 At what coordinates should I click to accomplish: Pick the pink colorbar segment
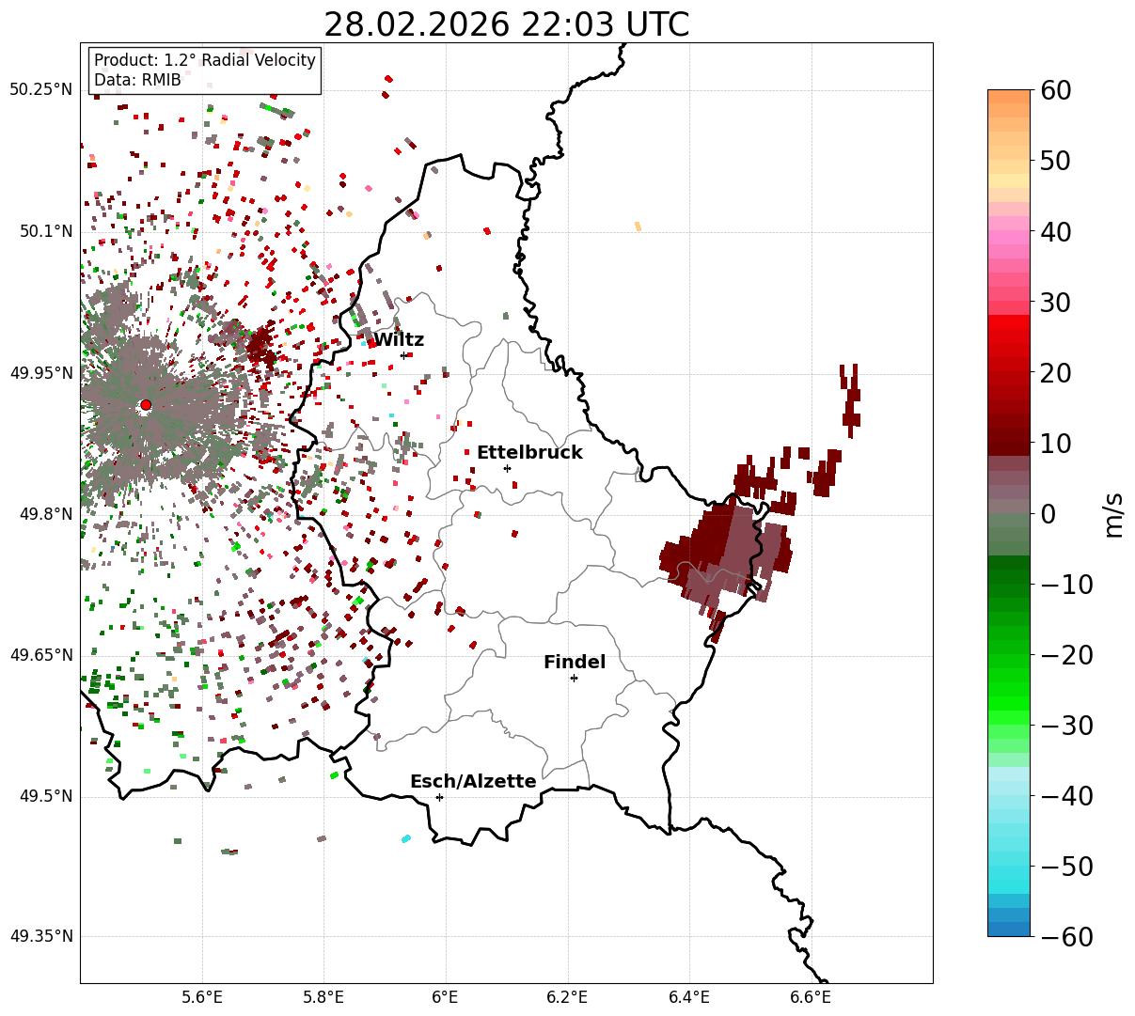point(1009,238)
